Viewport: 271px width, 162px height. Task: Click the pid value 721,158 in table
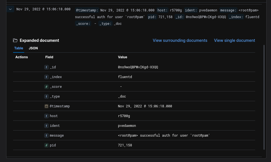(125, 145)
